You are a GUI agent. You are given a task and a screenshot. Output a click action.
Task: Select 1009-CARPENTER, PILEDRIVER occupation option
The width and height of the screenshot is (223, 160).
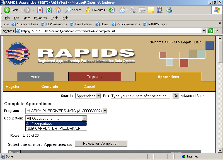click(x=56, y=128)
